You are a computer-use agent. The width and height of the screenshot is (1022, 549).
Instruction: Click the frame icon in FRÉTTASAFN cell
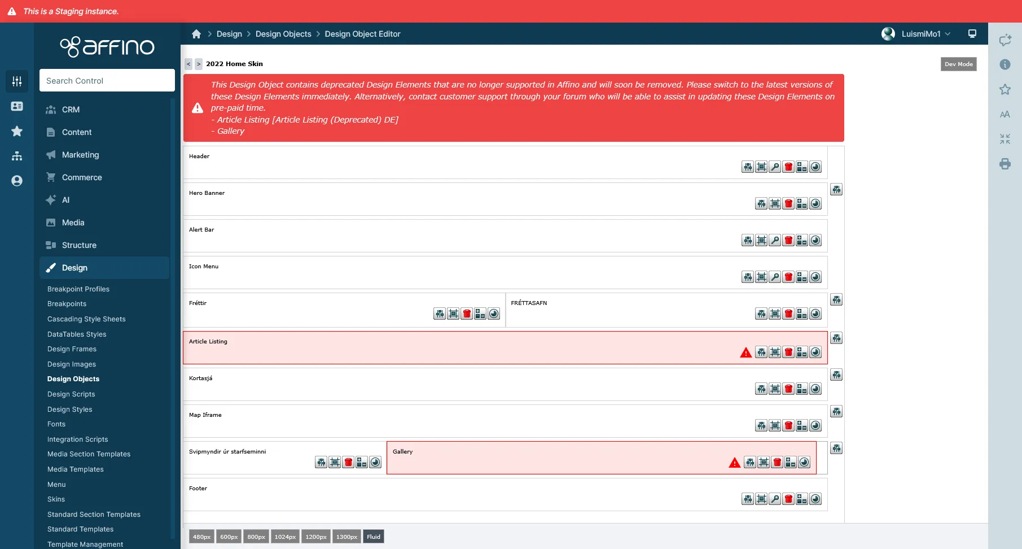coord(775,313)
